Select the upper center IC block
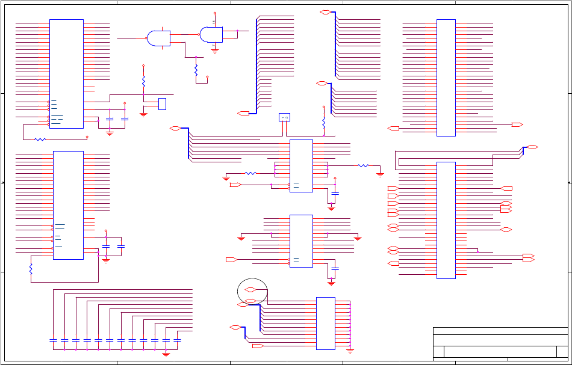This screenshot has height=365, width=572. pos(301,166)
